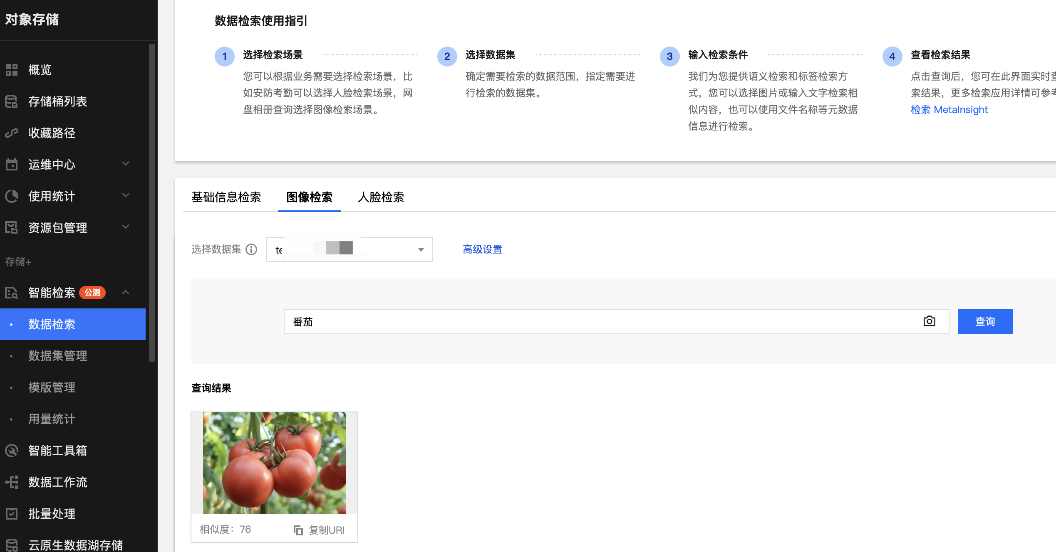Select the 图像检索 tab
This screenshot has width=1056, height=552.
click(x=309, y=197)
